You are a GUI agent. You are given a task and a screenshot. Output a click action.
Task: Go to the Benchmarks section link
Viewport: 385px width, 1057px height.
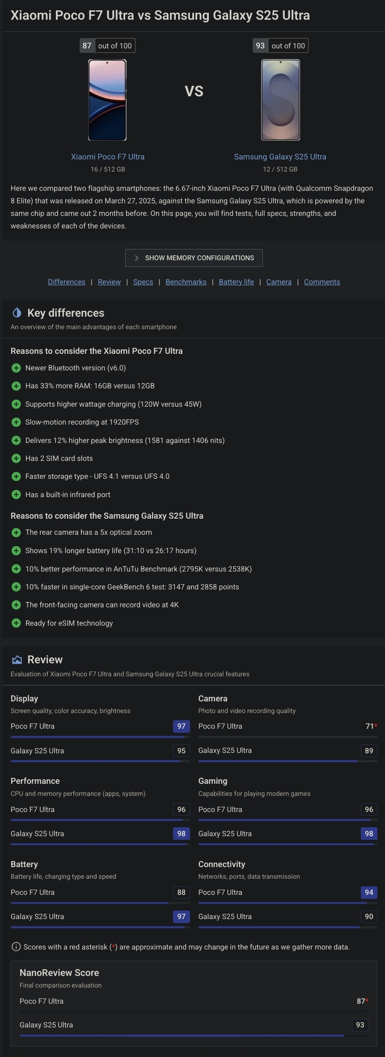coord(186,282)
